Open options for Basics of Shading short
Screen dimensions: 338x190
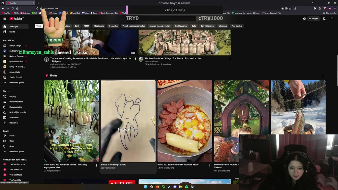tap(153, 165)
